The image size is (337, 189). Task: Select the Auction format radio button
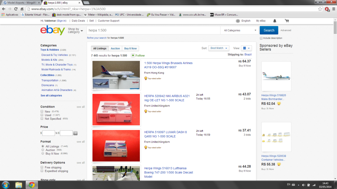43,150
